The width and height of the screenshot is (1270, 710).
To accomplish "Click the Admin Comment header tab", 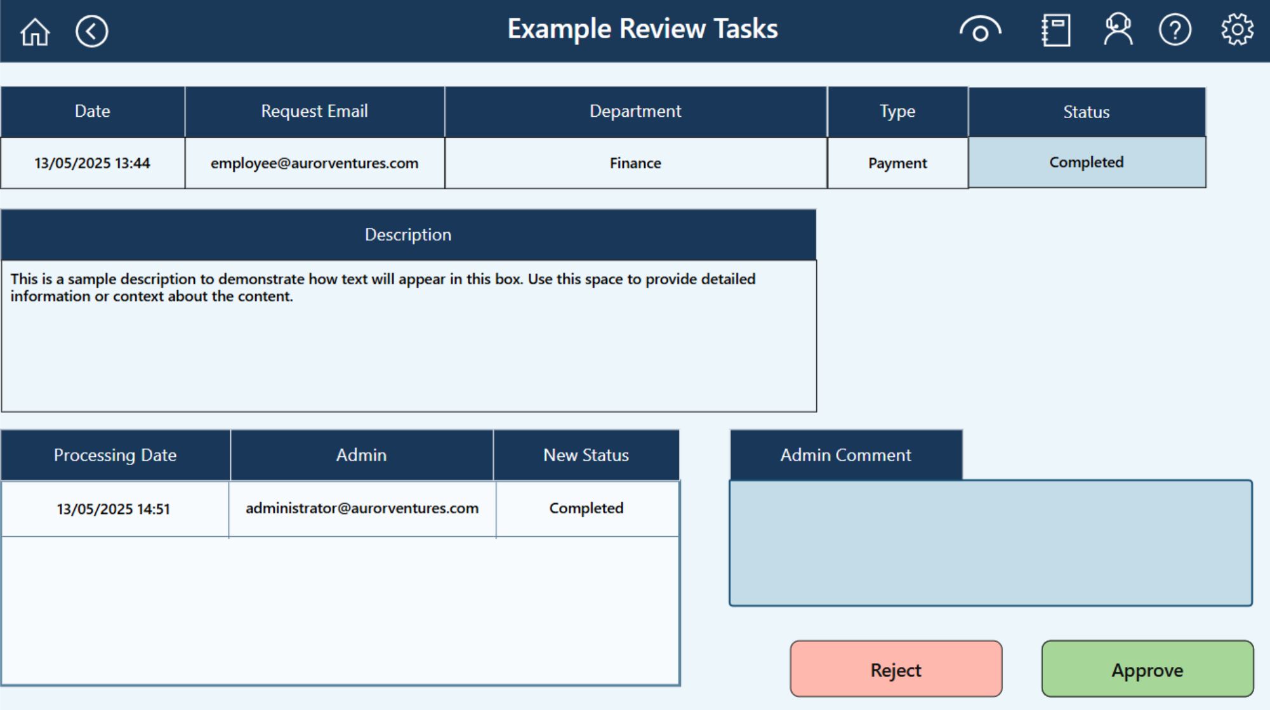I will [x=845, y=455].
